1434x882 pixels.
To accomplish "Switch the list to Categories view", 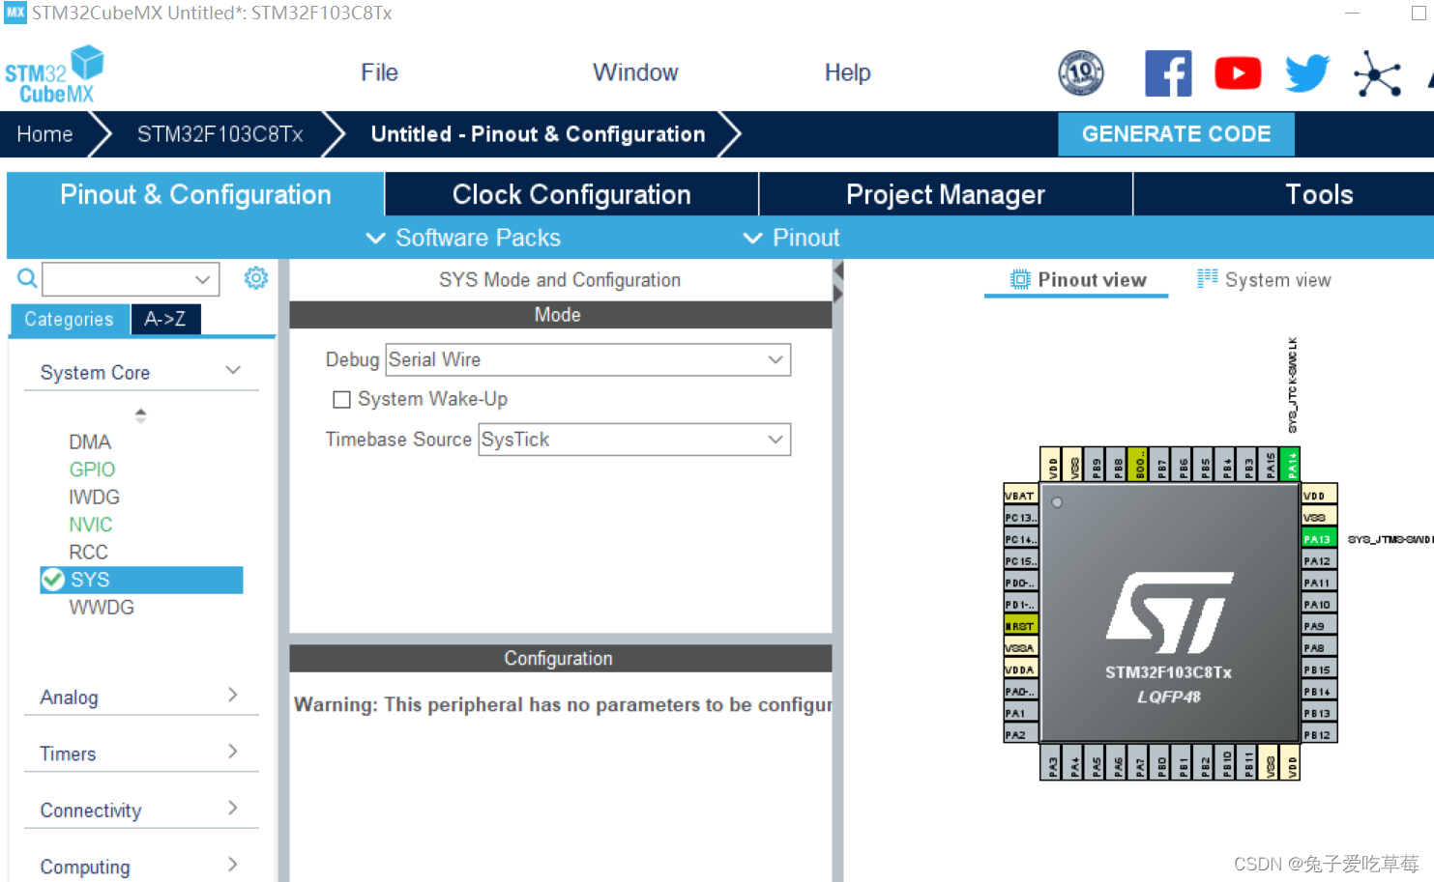I will (69, 319).
